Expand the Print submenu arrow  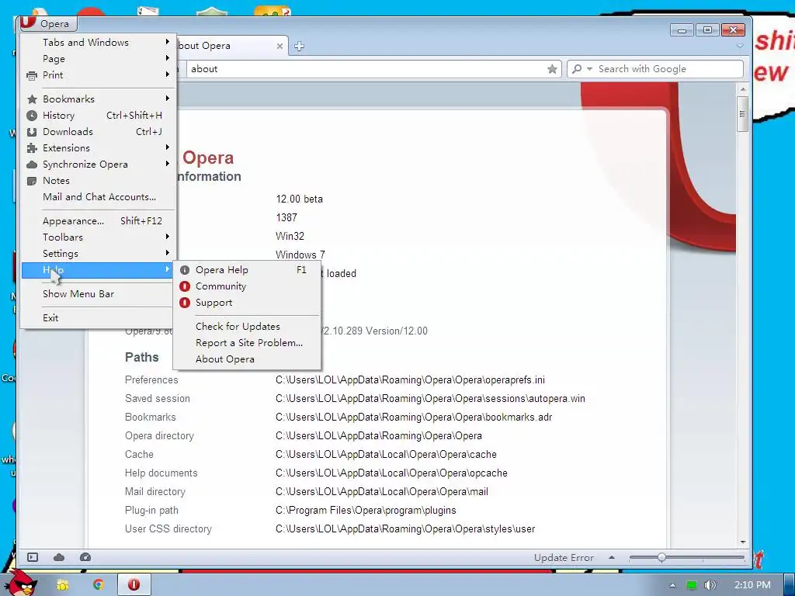tap(167, 74)
